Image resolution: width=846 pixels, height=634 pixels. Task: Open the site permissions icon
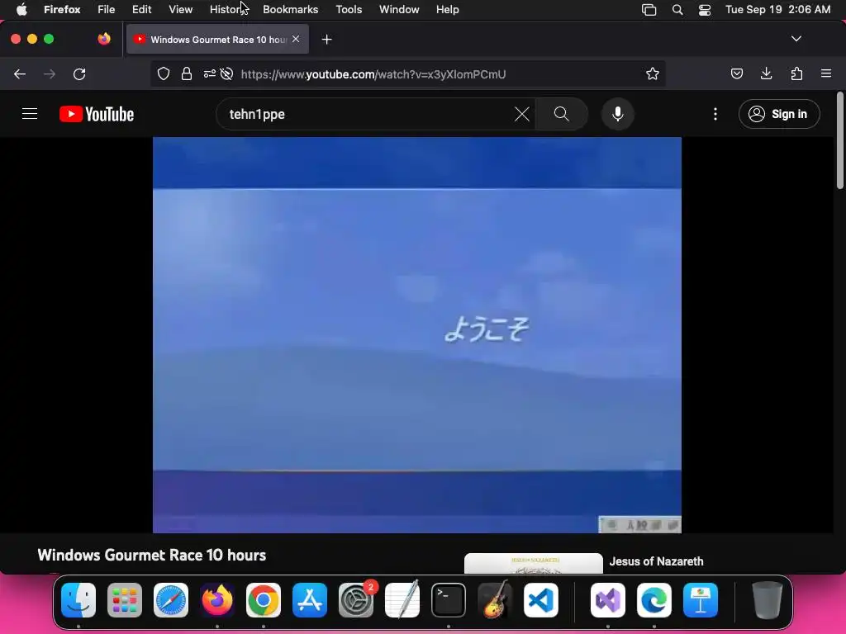209,73
